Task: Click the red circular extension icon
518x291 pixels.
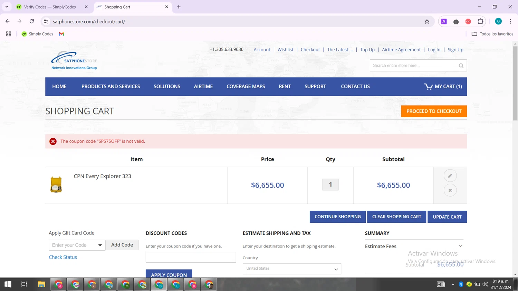Action: coord(468,21)
